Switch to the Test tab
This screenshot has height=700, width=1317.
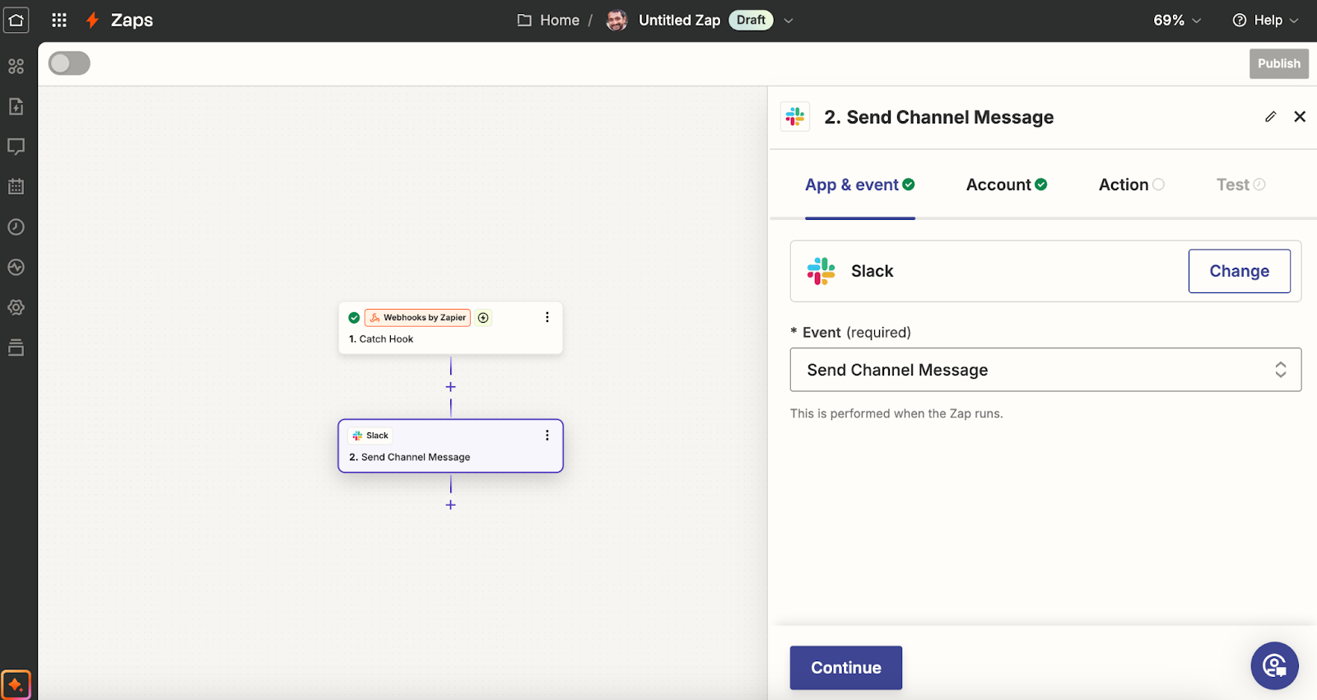[x=1241, y=184]
